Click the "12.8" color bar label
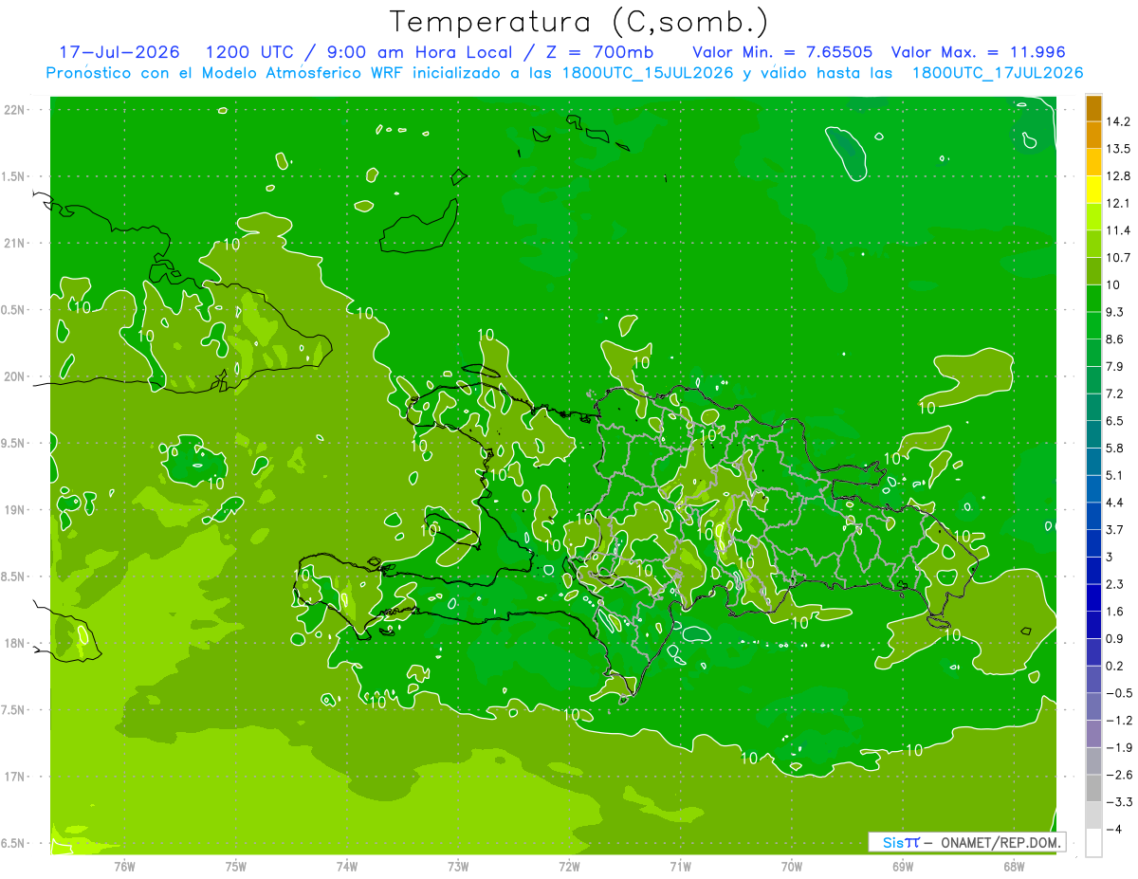The width and height of the screenshot is (1138, 879). coord(1118,176)
